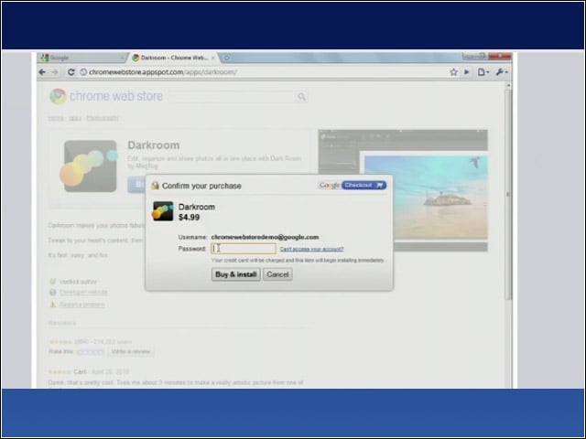Click the chrome web store logo
586x439 pixels.
[106, 96]
